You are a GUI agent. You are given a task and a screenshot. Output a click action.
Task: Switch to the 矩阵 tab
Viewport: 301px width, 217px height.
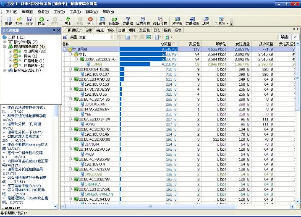point(132,30)
